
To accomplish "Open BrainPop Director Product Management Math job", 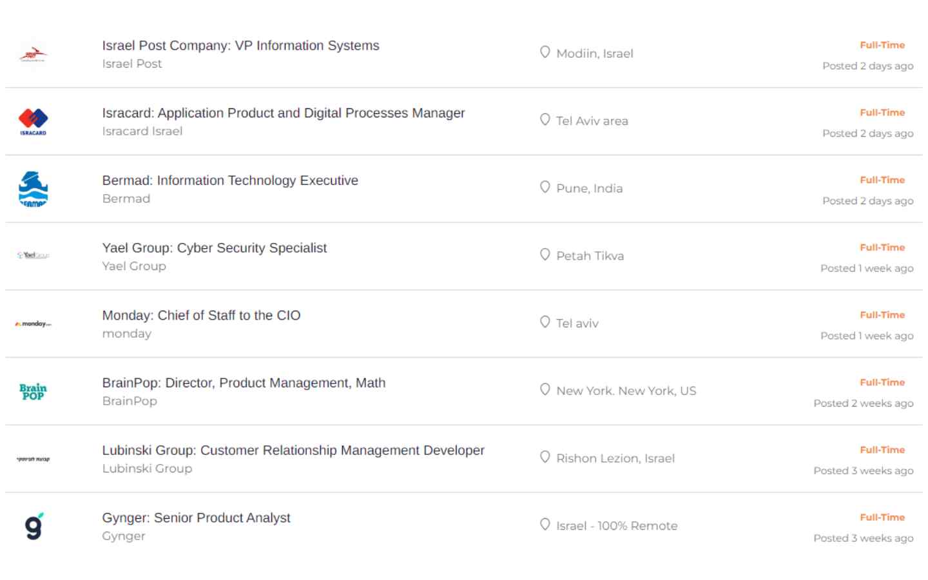I will (x=244, y=383).
